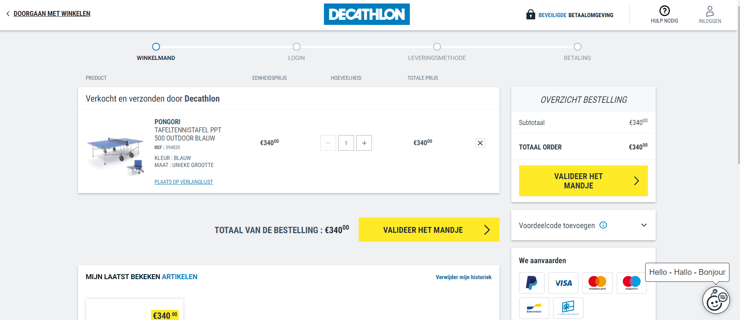Open the Voordeelcode info icon

click(x=603, y=225)
